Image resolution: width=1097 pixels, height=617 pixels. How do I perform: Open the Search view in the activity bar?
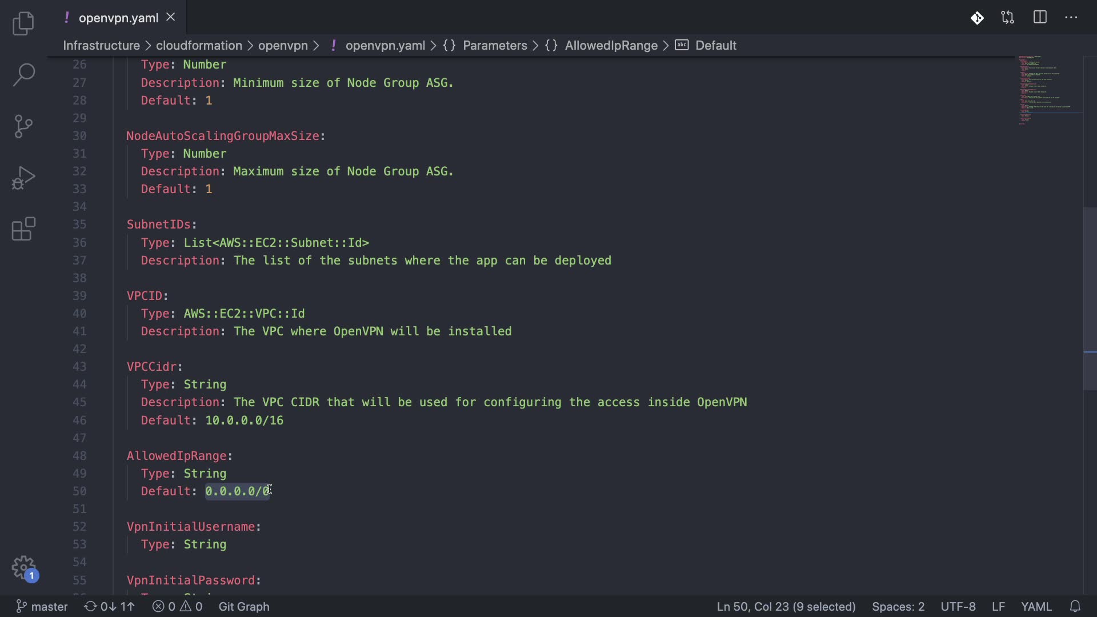[x=23, y=75]
